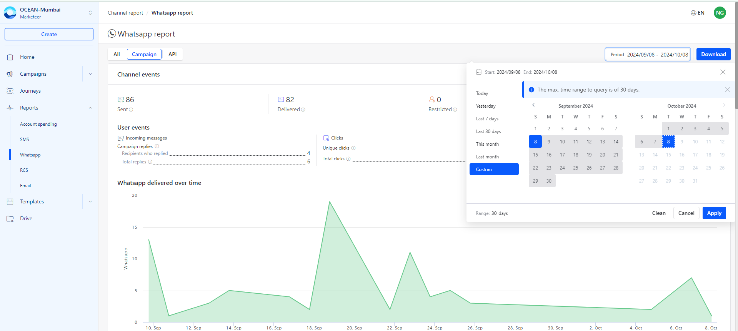Choose the Yesterday preset
Viewport: 738px width, 331px height.
coord(494,106)
